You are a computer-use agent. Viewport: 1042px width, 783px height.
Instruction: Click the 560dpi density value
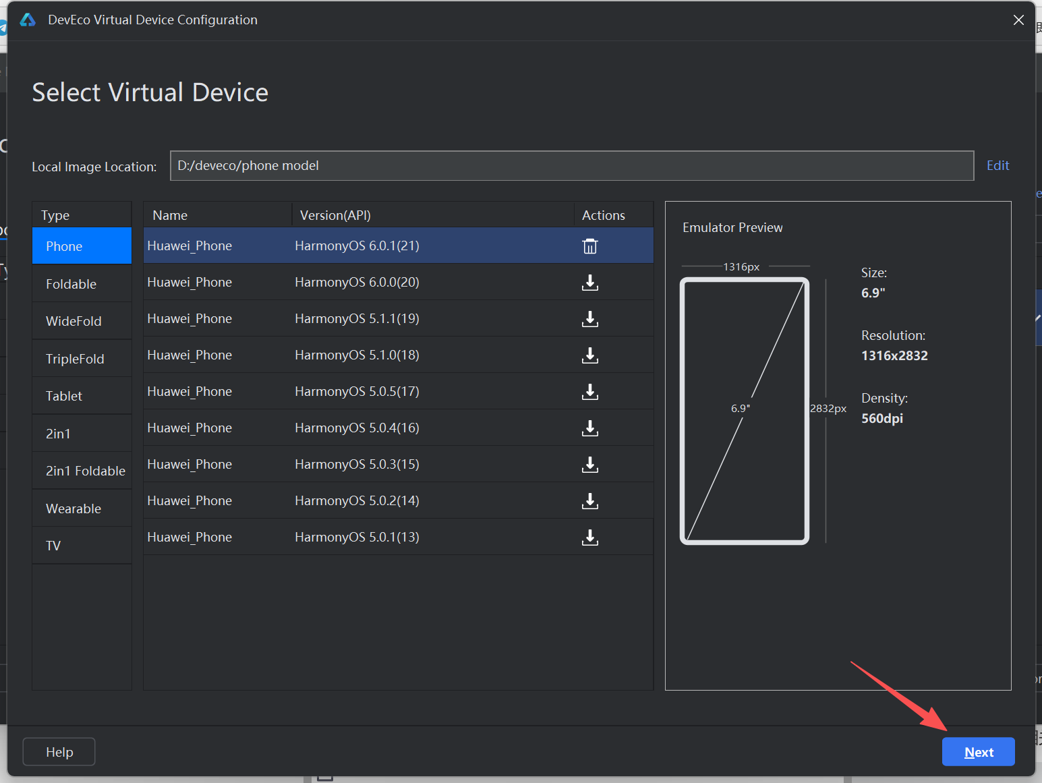tap(882, 418)
